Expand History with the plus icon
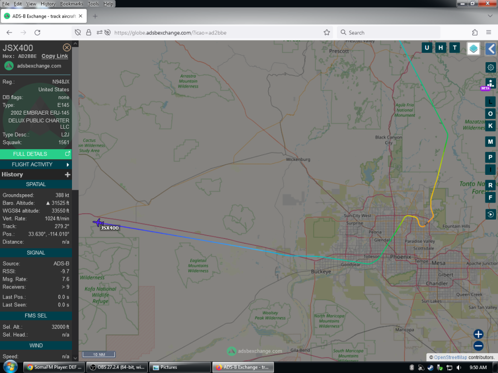Image resolution: width=498 pixels, height=373 pixels. (x=67, y=174)
